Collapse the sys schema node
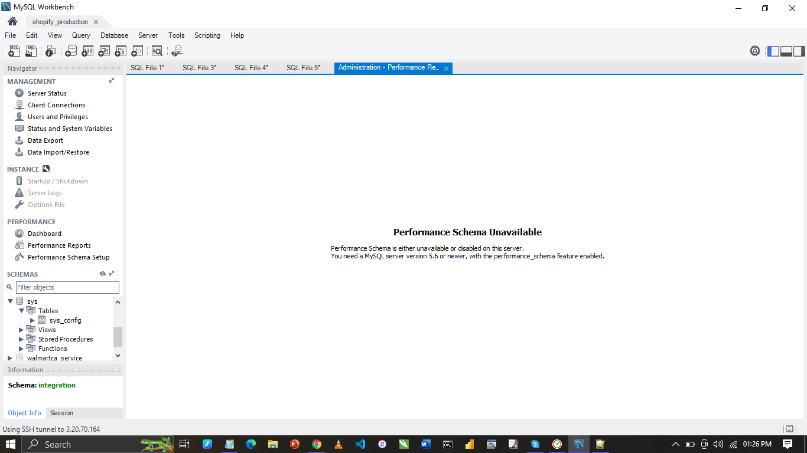The width and height of the screenshot is (807, 453). [10, 301]
